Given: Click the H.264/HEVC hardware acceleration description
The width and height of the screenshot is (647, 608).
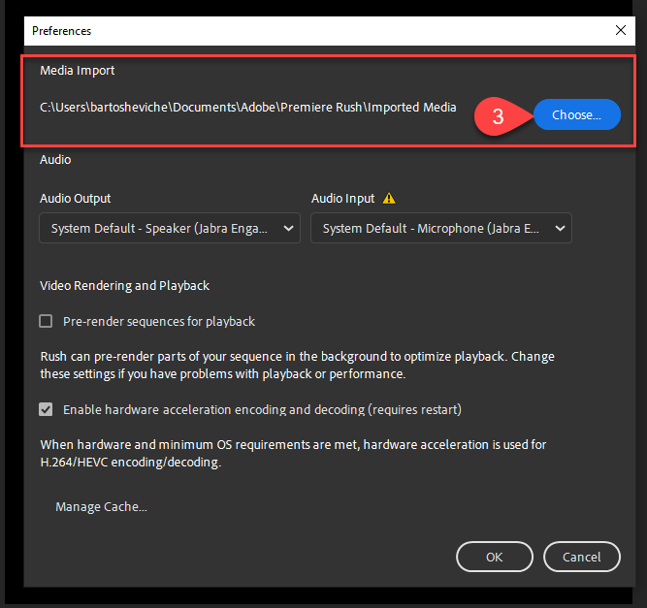Looking at the screenshot, I should pos(293,453).
